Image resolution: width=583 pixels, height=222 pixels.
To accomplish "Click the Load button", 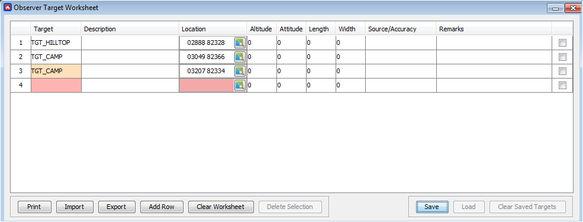I will click(469, 207).
